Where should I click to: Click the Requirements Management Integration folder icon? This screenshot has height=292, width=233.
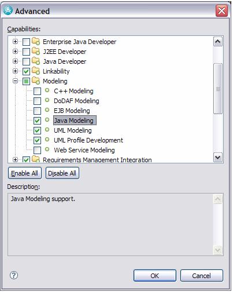click(36, 159)
